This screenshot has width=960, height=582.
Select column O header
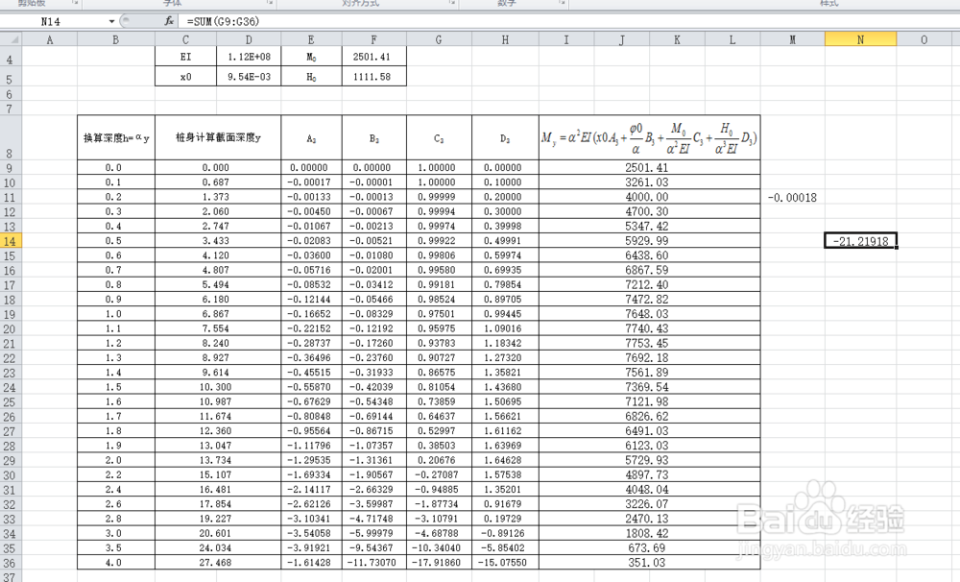pyautogui.click(x=924, y=39)
